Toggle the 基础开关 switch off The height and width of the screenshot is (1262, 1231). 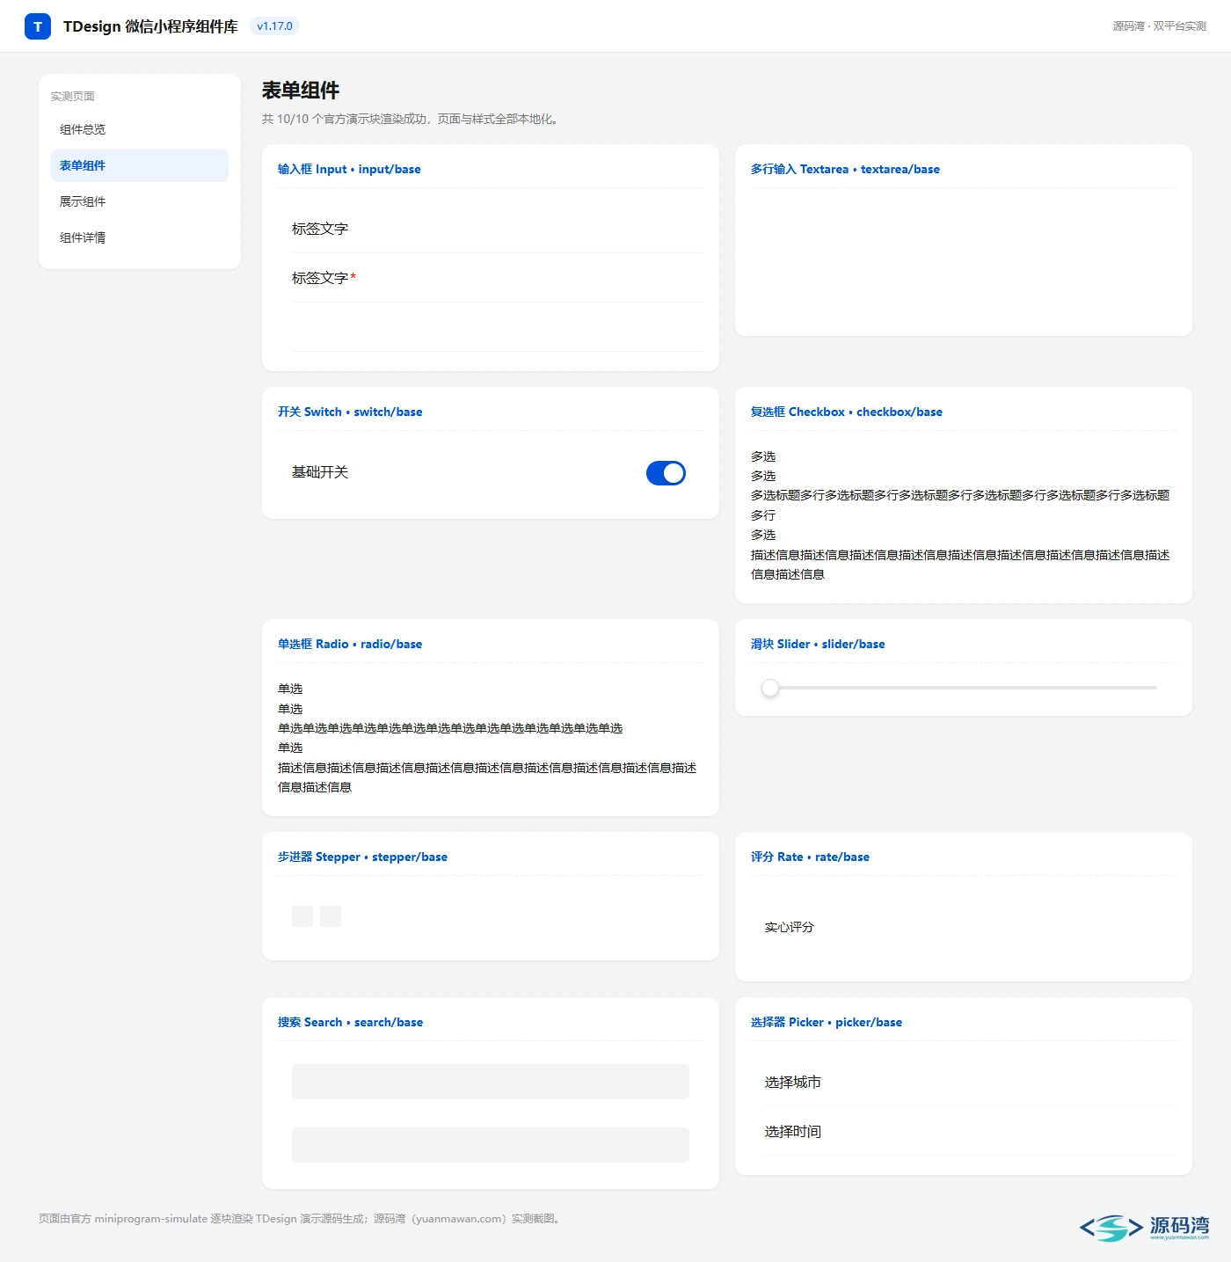click(x=666, y=473)
